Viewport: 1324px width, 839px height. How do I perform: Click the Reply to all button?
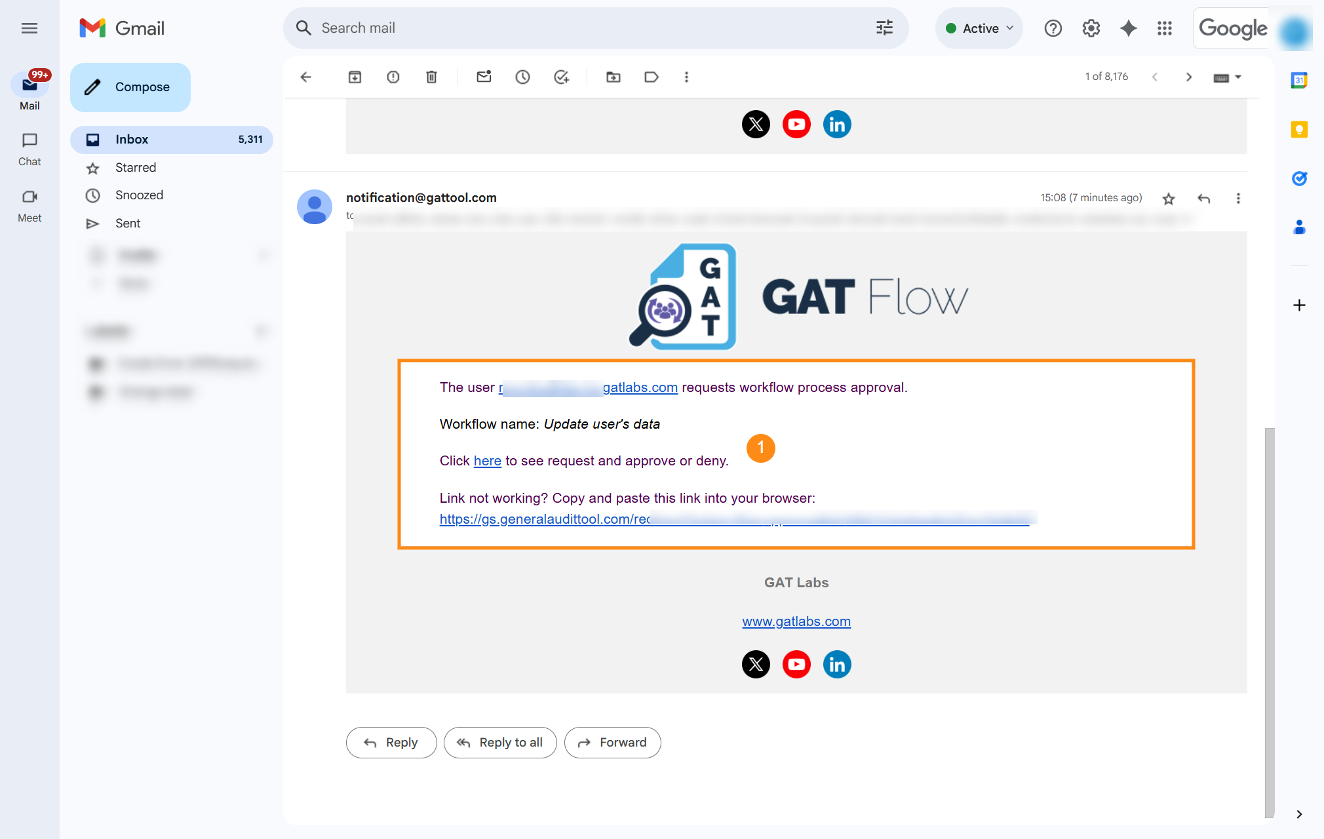(x=500, y=743)
